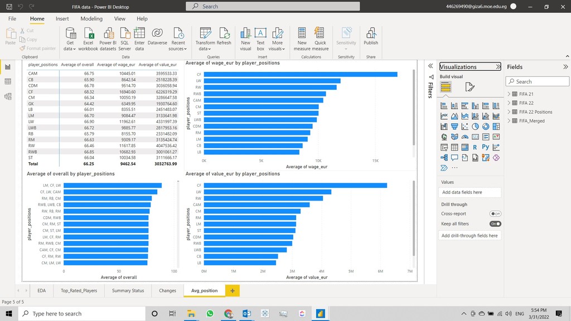Click the Fields pane Search box
The width and height of the screenshot is (571, 321).
point(538,81)
